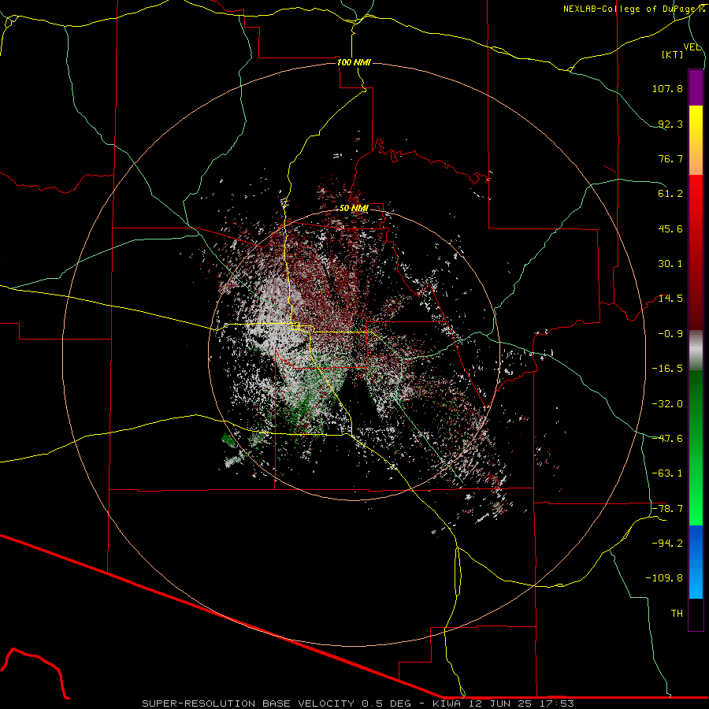709x709 pixels.
Task: Click the -63.1 velocity scale value
Action: point(667,473)
